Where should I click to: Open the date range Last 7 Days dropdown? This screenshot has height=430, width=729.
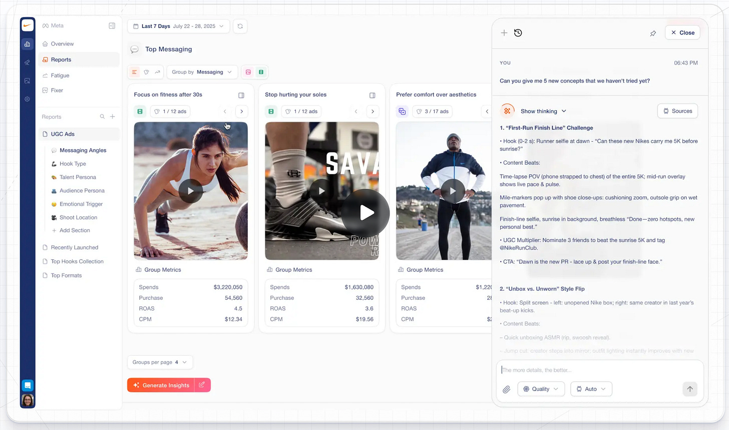(x=179, y=26)
